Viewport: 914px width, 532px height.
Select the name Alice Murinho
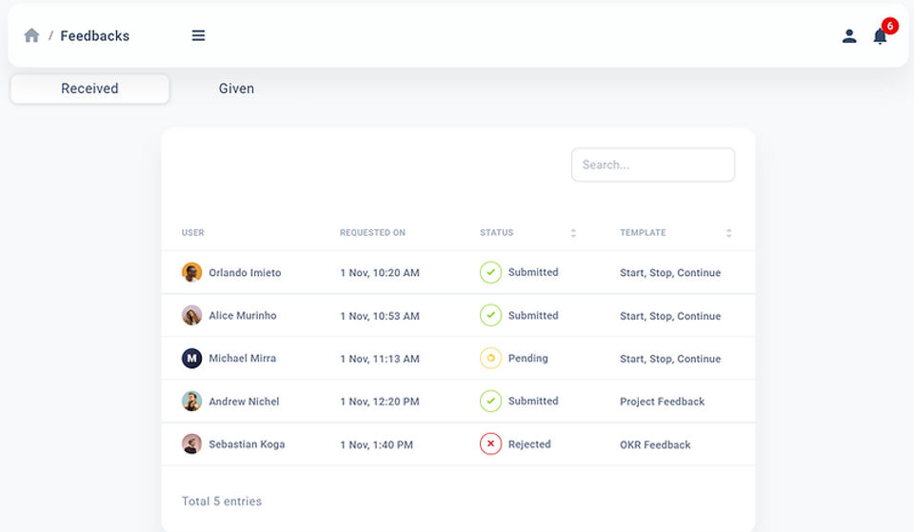(243, 315)
